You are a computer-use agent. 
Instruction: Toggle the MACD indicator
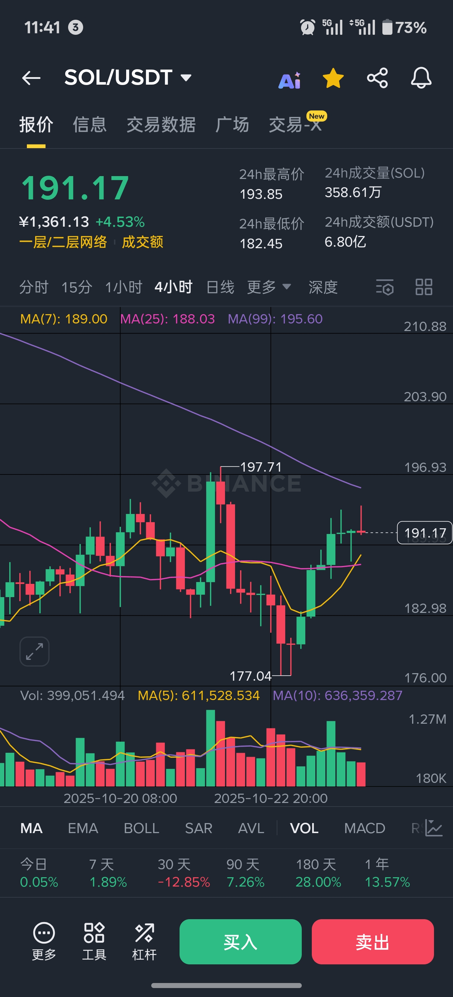pos(364,828)
